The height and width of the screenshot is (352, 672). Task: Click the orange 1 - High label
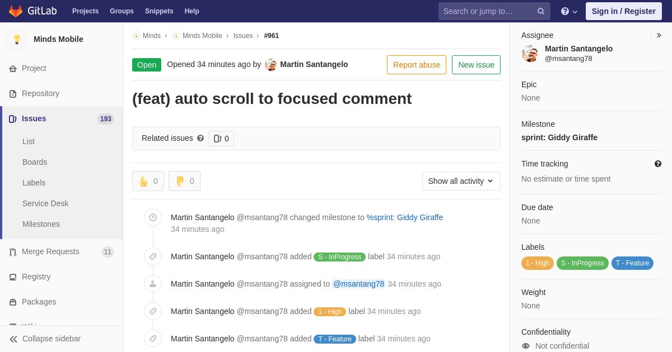[538, 263]
